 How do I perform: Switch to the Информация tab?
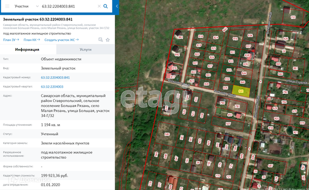(28, 49)
